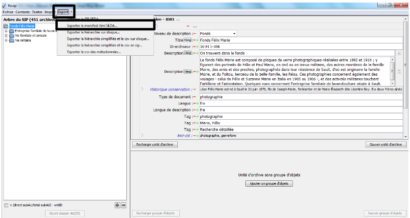The height and width of the screenshot is (218, 410).
Task: Click Recharger unité d'archive button
Action: click(155, 145)
